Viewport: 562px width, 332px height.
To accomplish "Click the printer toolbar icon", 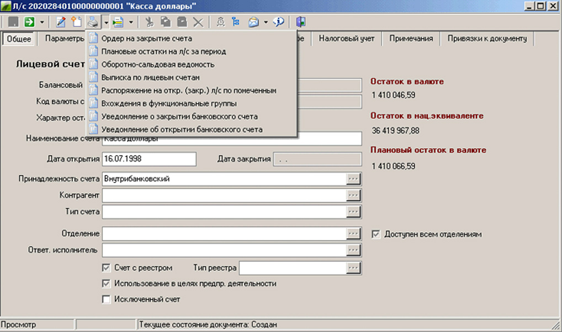I will pos(93,22).
